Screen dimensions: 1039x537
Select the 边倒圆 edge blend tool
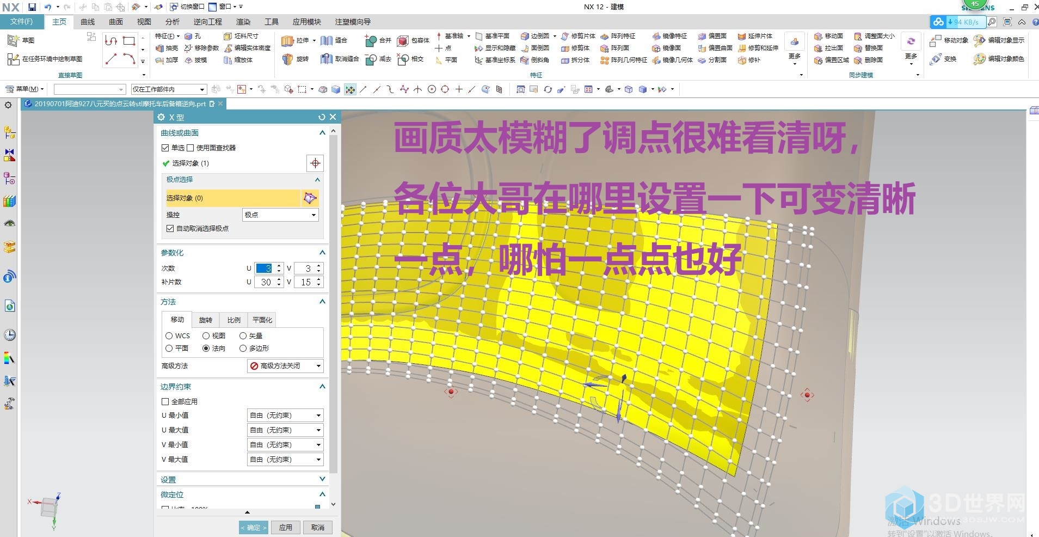click(536, 36)
